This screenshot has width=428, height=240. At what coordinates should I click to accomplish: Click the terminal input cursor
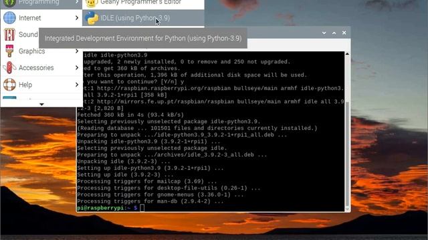click(142, 208)
